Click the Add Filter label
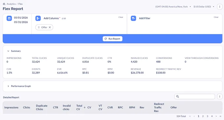Screen dimensions: 224x120 click(x=145, y=18)
